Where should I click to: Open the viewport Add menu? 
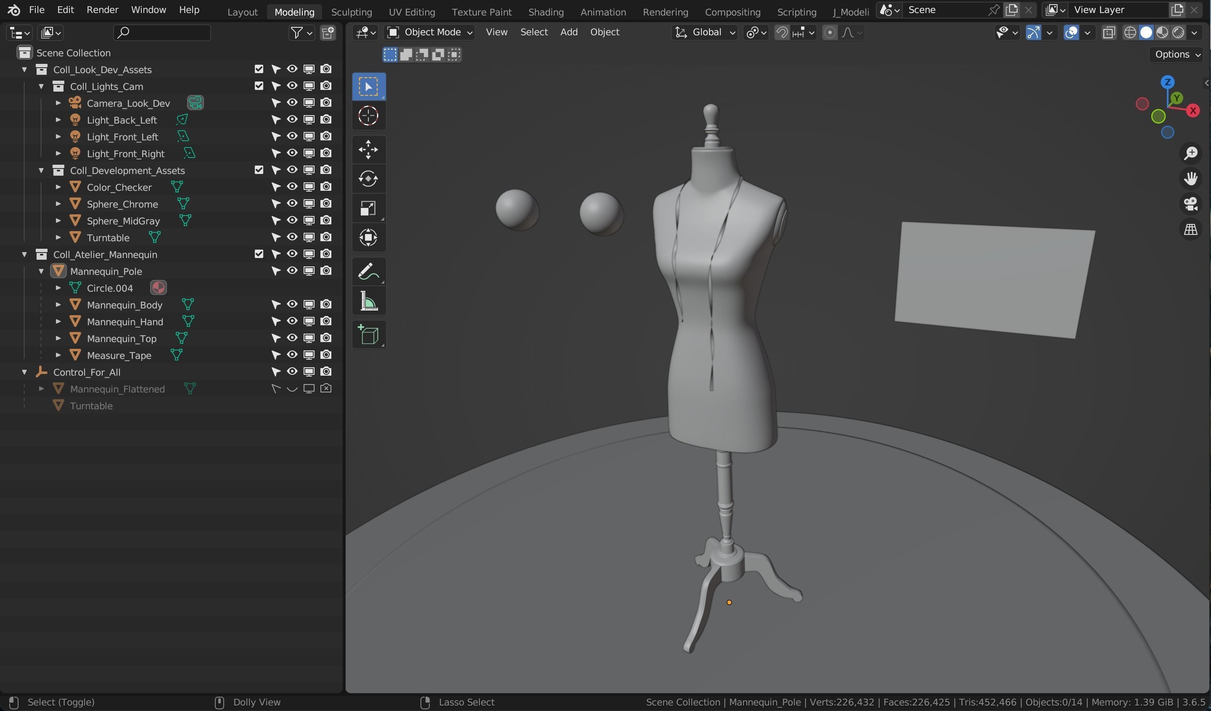coord(569,32)
